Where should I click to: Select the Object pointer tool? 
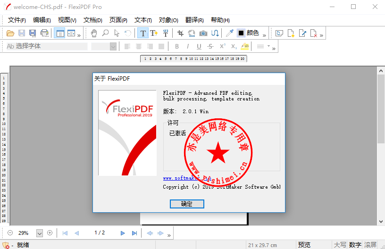[117, 33]
